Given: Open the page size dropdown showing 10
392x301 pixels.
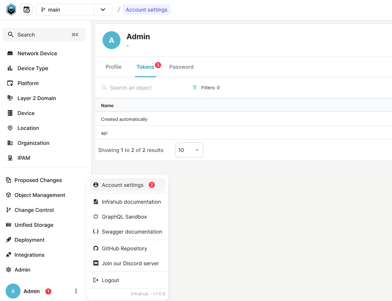Looking at the screenshot, I should [x=189, y=150].
